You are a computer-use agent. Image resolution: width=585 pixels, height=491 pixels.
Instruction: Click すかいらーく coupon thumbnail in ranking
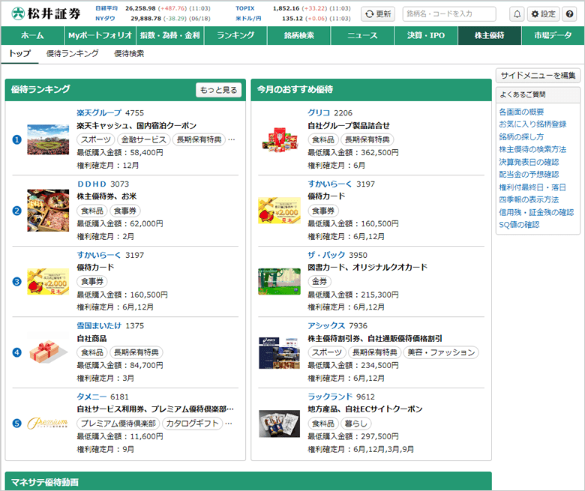[x=48, y=281]
